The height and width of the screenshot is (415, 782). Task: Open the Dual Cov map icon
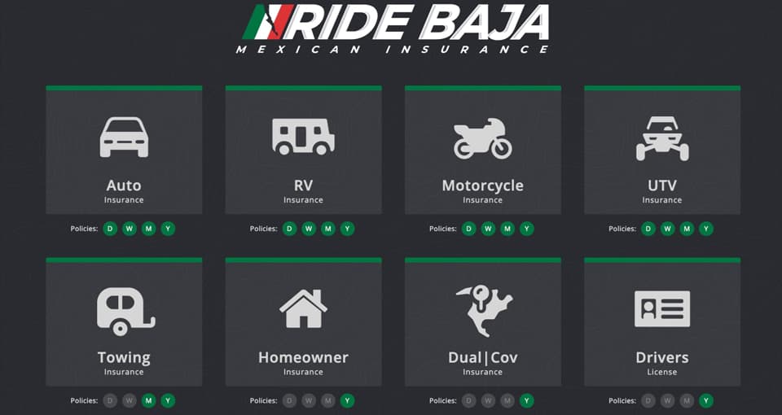484,311
